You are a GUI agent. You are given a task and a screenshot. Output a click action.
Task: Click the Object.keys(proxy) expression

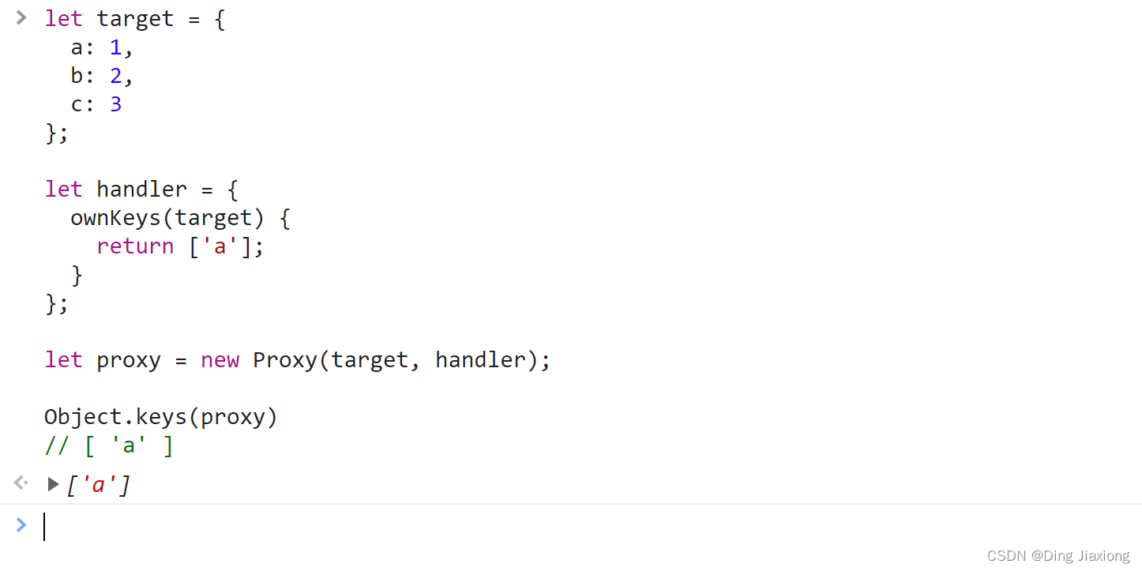pos(161,417)
